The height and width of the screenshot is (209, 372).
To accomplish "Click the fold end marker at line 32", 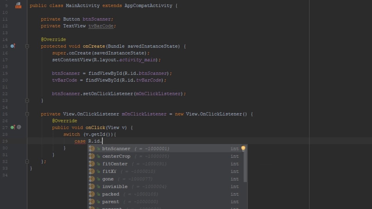I will tap(27, 161).
